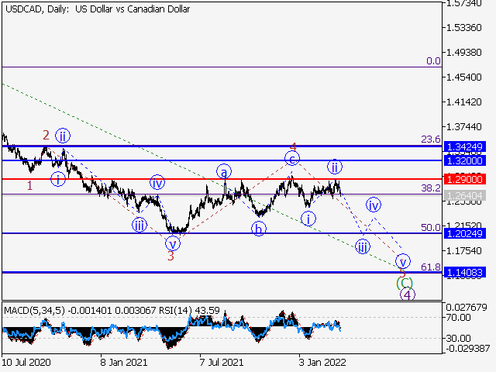Click the 8 Jan 2021 date label

[124, 362]
